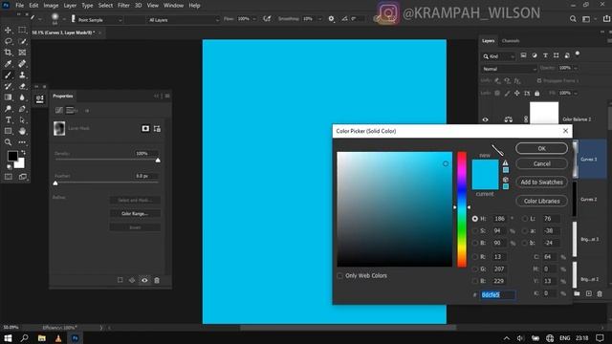
Task: Select the R red radio button
Action: [475, 257]
